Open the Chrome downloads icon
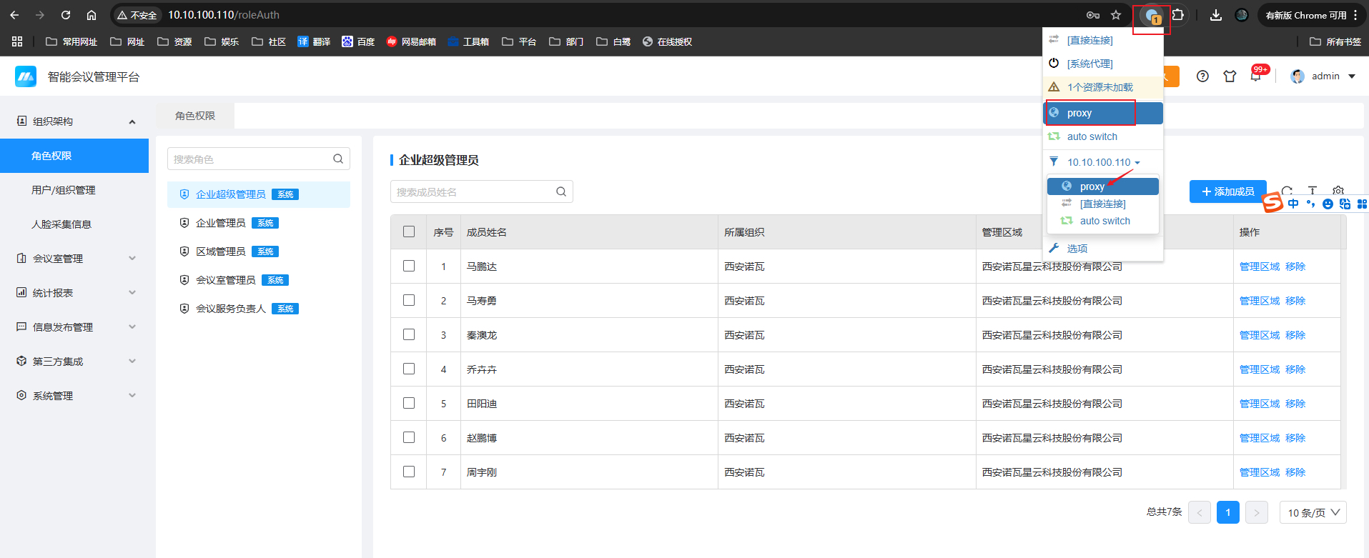Viewport: 1369px width, 558px height. coord(1215,15)
